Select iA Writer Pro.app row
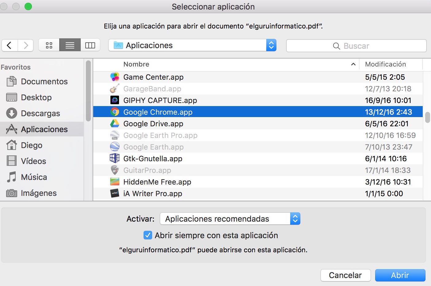This screenshot has height=286, width=431. coord(258,193)
